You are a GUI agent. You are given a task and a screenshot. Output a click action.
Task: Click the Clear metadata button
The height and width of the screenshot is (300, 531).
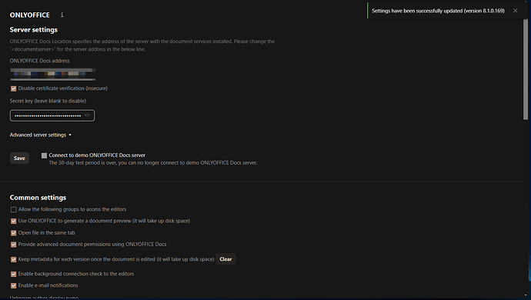pyautogui.click(x=225, y=259)
